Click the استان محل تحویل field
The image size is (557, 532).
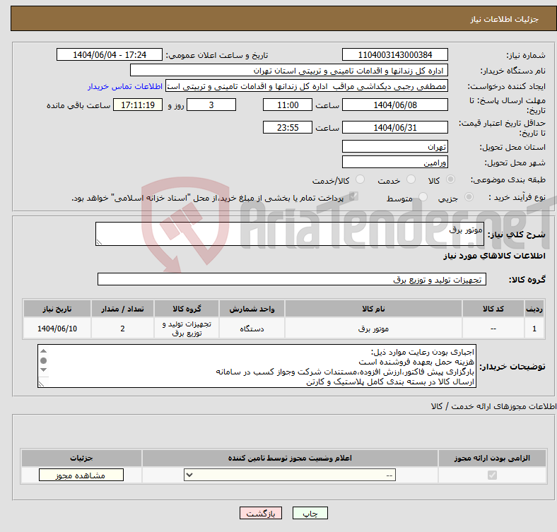tap(394, 147)
